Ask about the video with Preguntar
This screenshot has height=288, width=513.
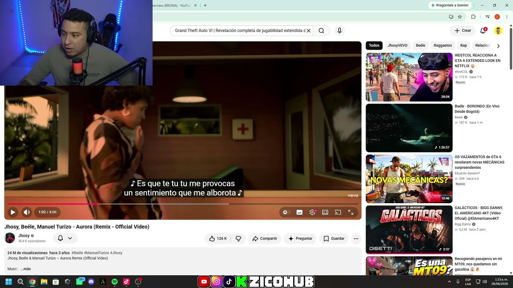(300, 238)
